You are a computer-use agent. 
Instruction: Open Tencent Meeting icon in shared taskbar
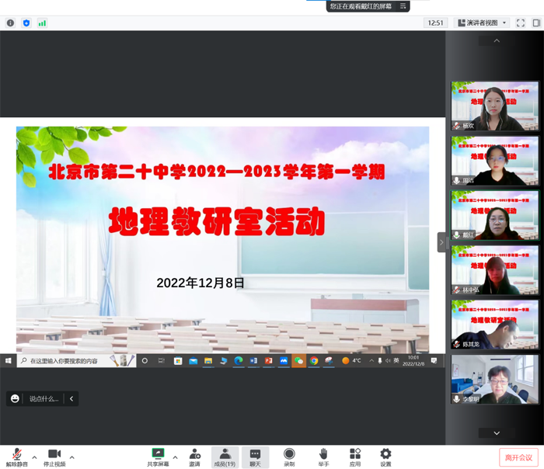pyautogui.click(x=284, y=361)
